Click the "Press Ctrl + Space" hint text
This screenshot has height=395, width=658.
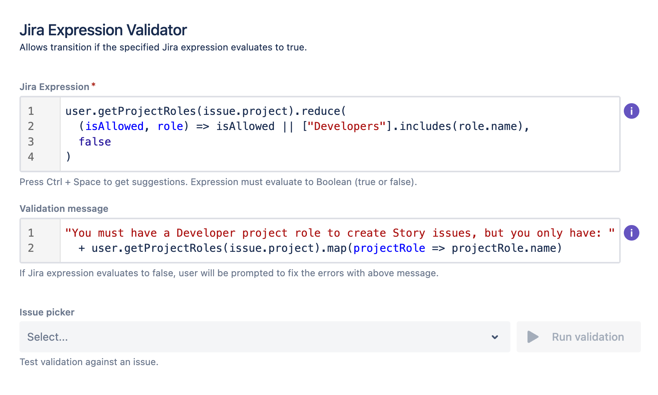pyautogui.click(x=218, y=182)
